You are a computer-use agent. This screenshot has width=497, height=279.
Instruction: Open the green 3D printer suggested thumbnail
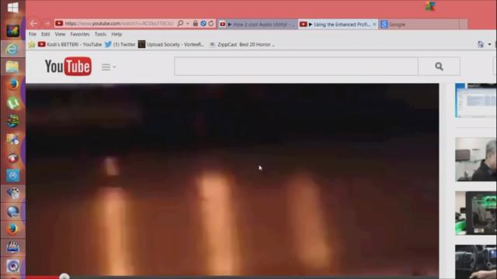point(476,213)
